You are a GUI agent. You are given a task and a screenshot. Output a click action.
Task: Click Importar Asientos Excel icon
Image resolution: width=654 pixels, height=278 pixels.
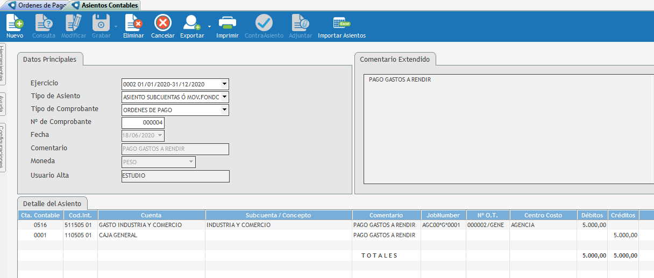[x=342, y=23]
